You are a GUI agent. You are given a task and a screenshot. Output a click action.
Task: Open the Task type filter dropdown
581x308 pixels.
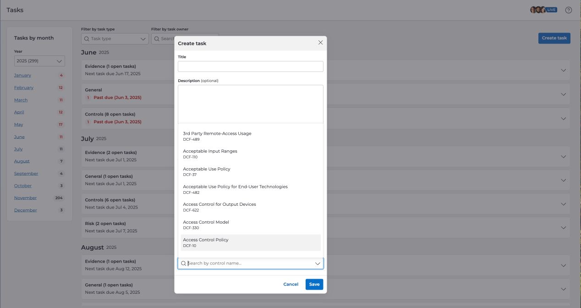pyautogui.click(x=115, y=39)
